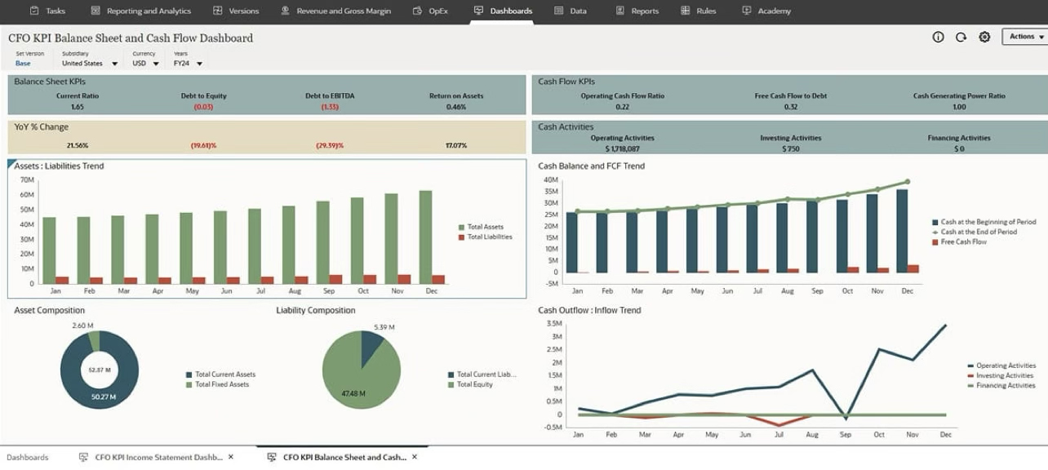
Task: Expand the Years FY24 dropdown
Action: point(199,64)
